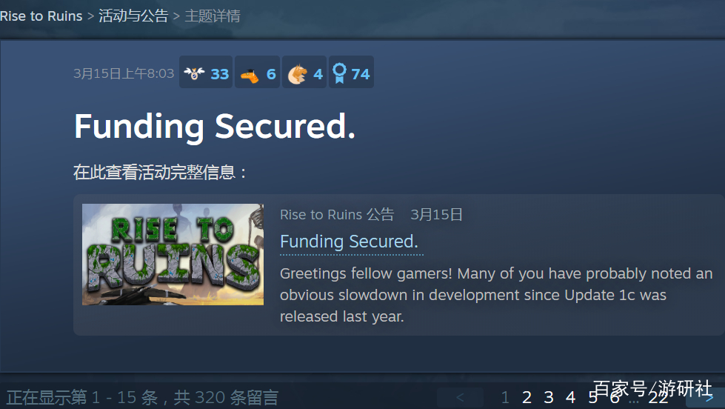Open the Funding Secured announcement link

coord(349,242)
